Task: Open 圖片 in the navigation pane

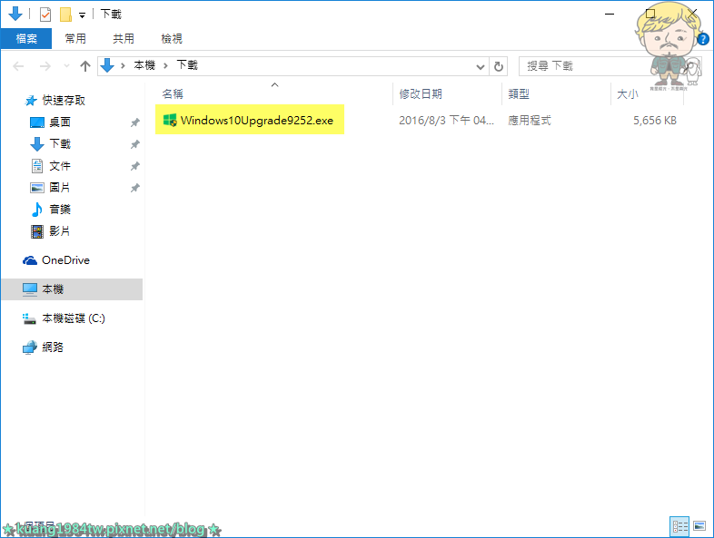Action: click(x=60, y=188)
